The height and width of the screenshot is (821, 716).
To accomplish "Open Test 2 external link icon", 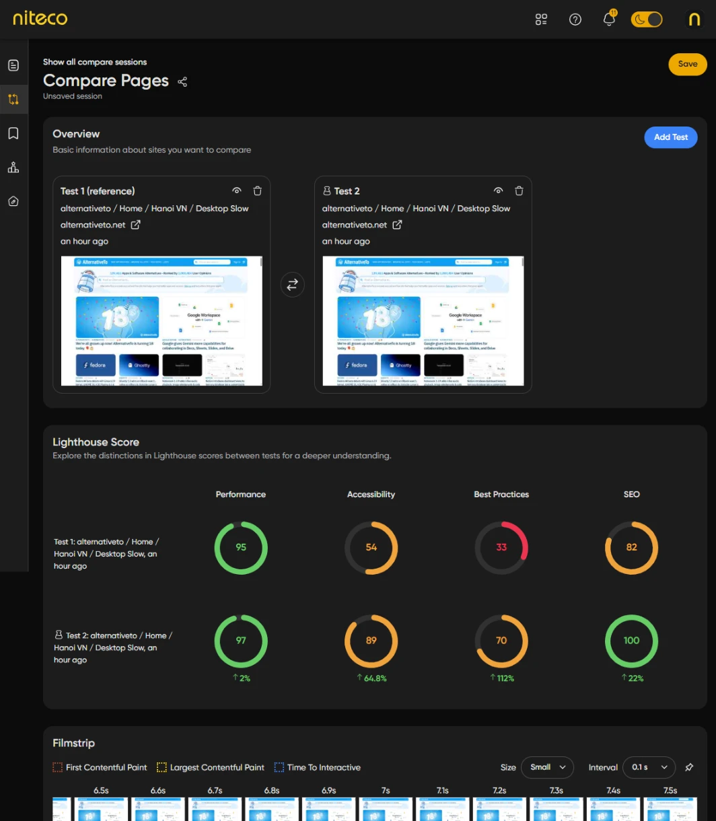I will [x=397, y=225].
